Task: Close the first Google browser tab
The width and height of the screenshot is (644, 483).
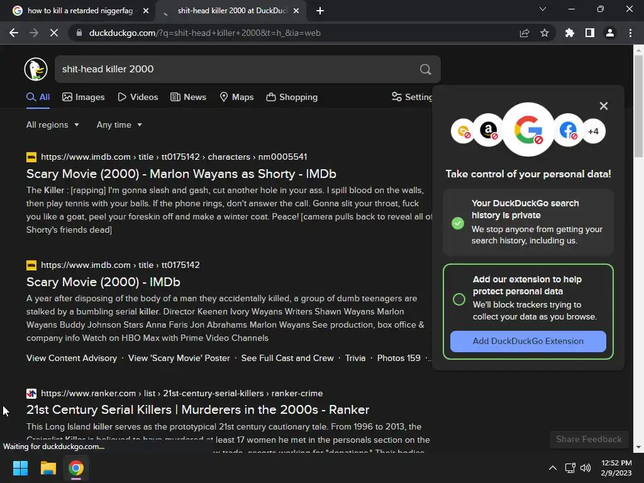Action: (146, 11)
